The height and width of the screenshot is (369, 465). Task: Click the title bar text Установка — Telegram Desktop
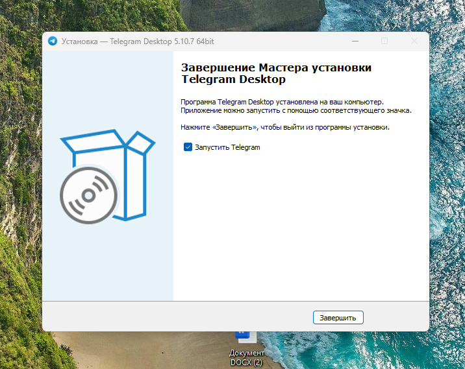pyautogui.click(x=138, y=41)
